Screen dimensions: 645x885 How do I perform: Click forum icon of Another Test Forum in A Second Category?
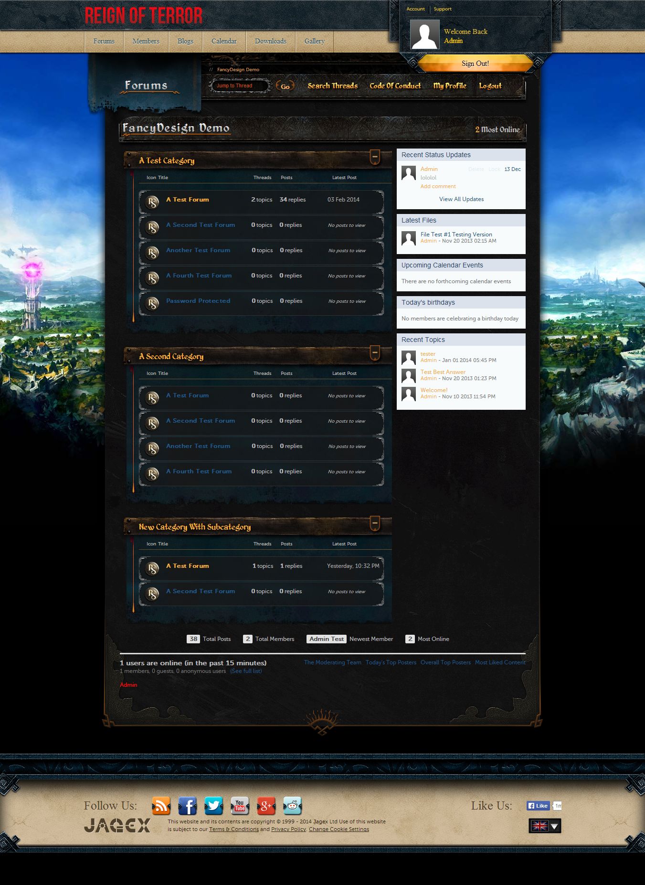tap(152, 448)
